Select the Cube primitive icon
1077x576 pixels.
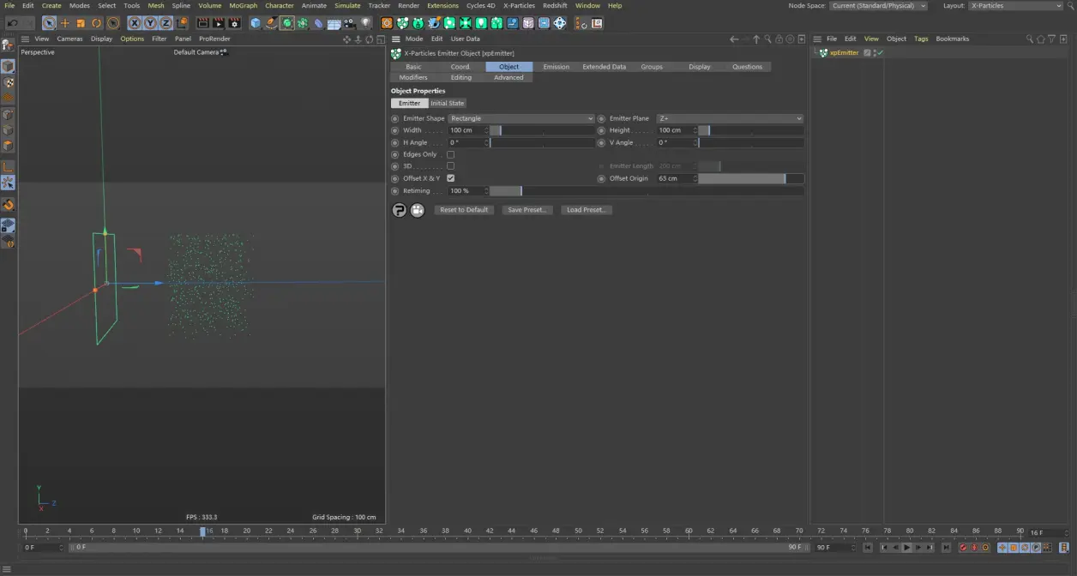click(x=253, y=23)
